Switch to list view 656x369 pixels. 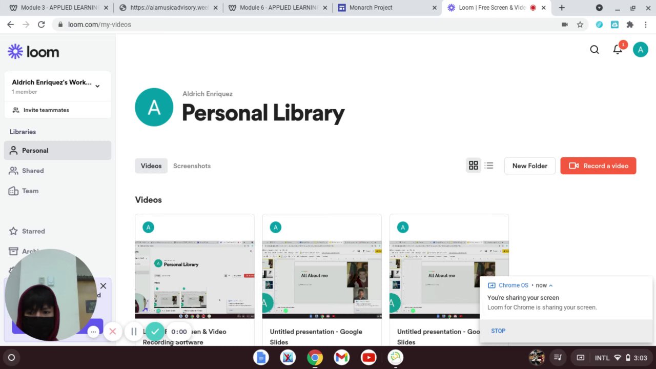489,166
